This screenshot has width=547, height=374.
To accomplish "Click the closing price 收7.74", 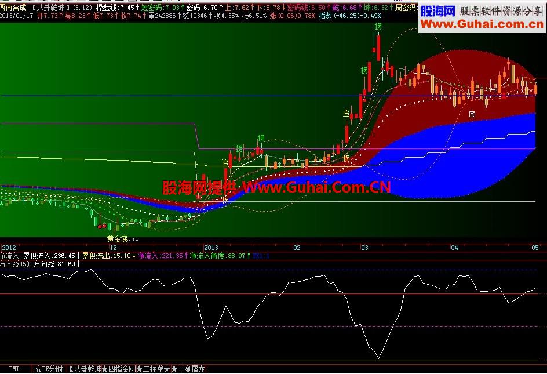I will [133, 16].
